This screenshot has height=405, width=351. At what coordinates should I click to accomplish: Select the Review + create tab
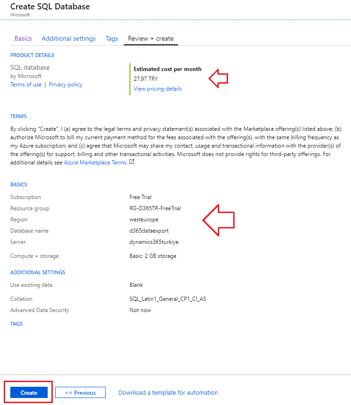coord(150,38)
